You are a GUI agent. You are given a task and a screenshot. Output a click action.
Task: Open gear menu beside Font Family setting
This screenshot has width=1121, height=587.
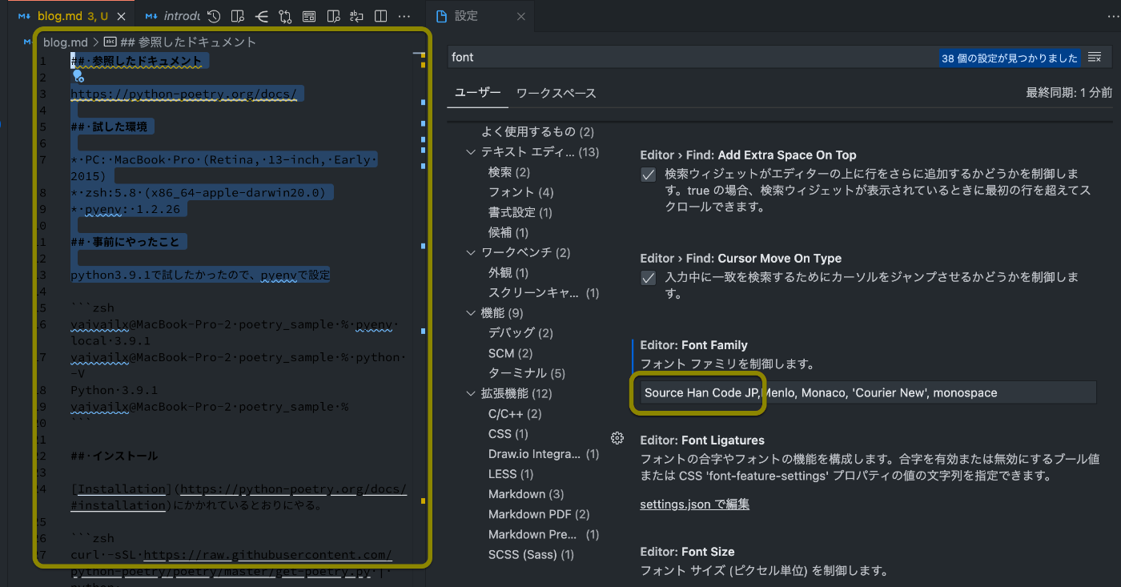(x=617, y=438)
